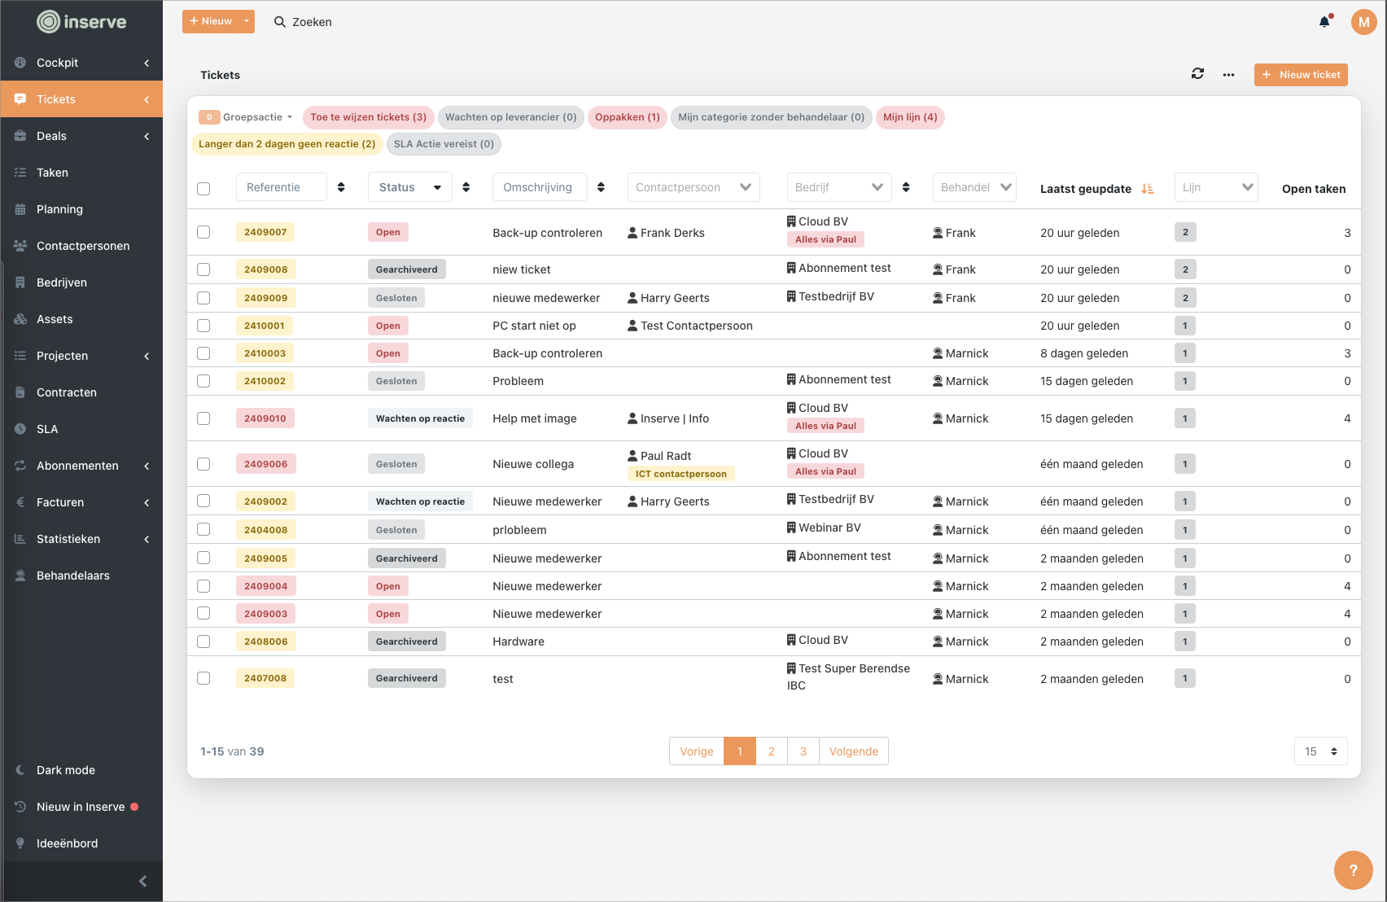Open the user avatar menu
This screenshot has height=902, width=1387.
pyautogui.click(x=1364, y=22)
